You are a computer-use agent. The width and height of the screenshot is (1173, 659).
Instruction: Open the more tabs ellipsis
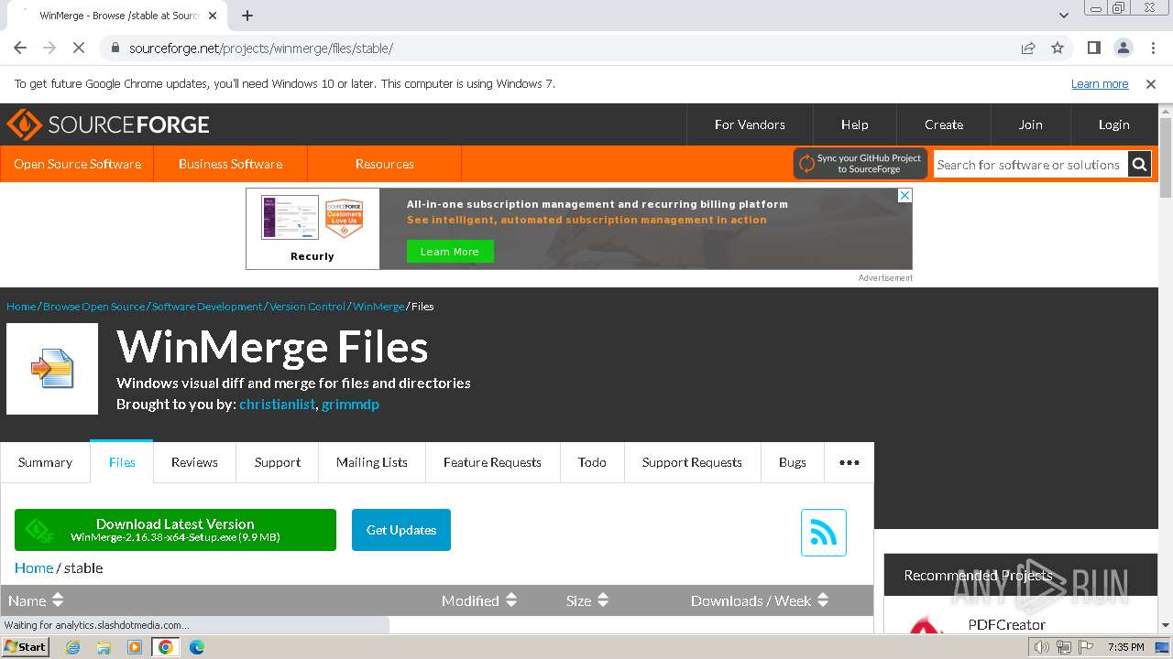[x=850, y=462]
